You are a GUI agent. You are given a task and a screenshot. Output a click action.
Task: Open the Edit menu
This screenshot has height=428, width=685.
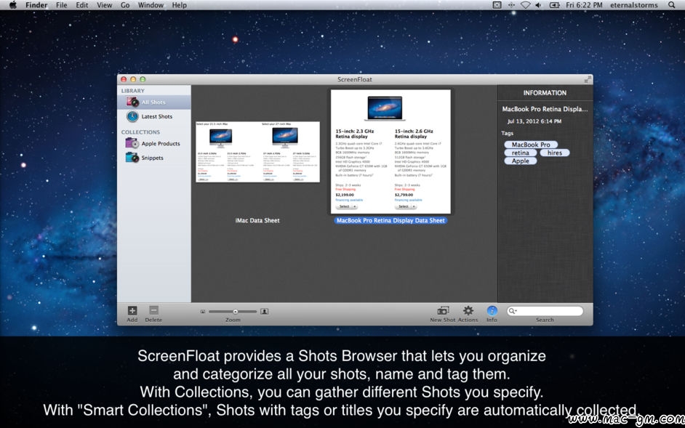coord(81,5)
